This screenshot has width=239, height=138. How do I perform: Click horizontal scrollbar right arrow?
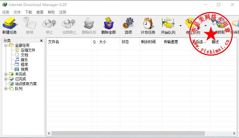tap(234, 133)
